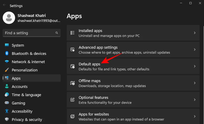The image size is (204, 124).
Task: Open Installed apps title text
Action: [x=91, y=31]
